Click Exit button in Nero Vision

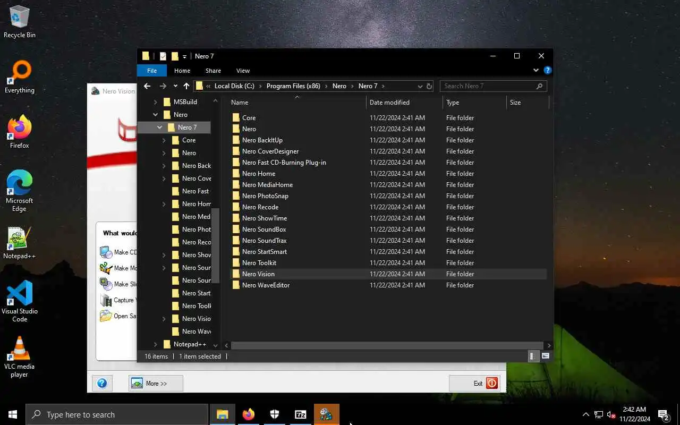coord(474,383)
